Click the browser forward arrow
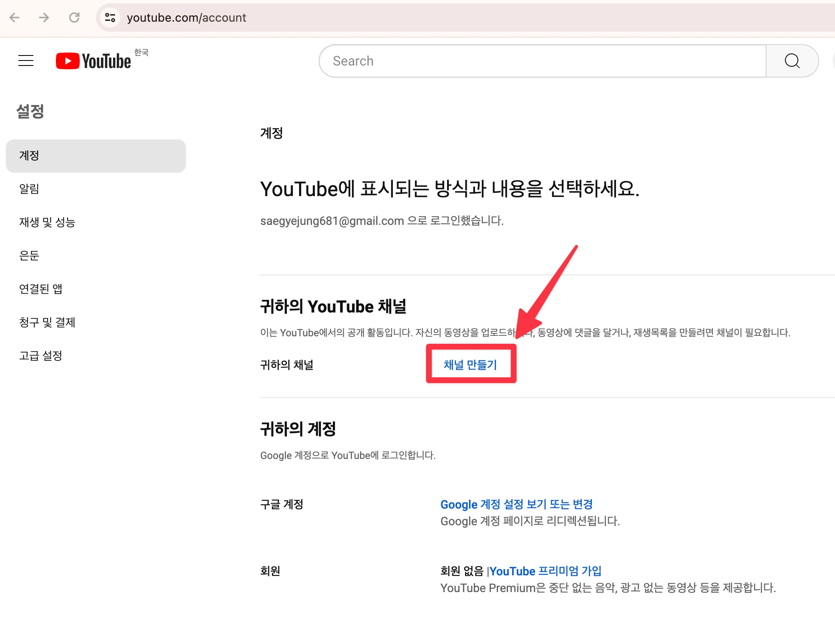Screen dimensions: 835x620 44,18
